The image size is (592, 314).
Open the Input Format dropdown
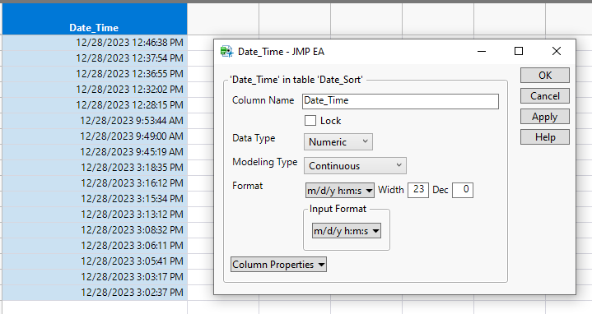point(347,231)
